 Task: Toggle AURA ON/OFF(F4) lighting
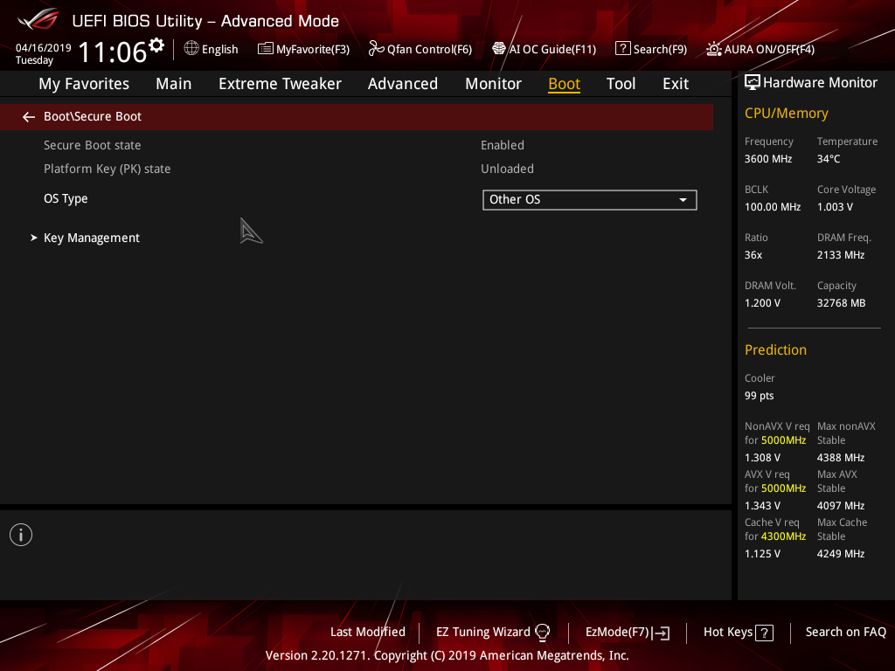click(760, 49)
